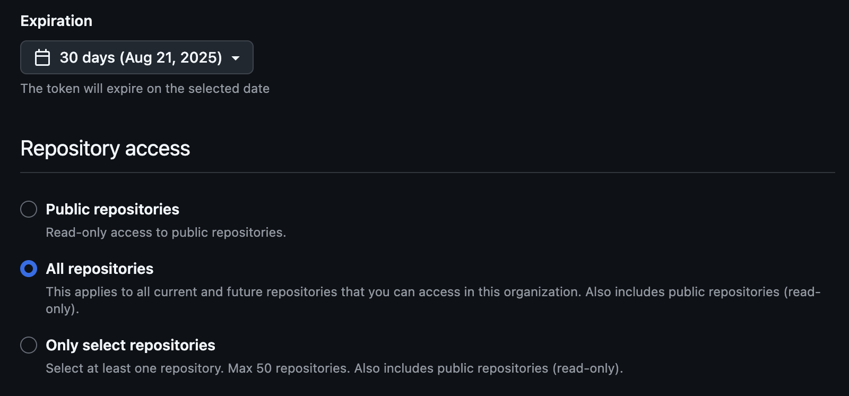Keep All repositories selected by clicking it
849x396 pixels.
coord(99,269)
